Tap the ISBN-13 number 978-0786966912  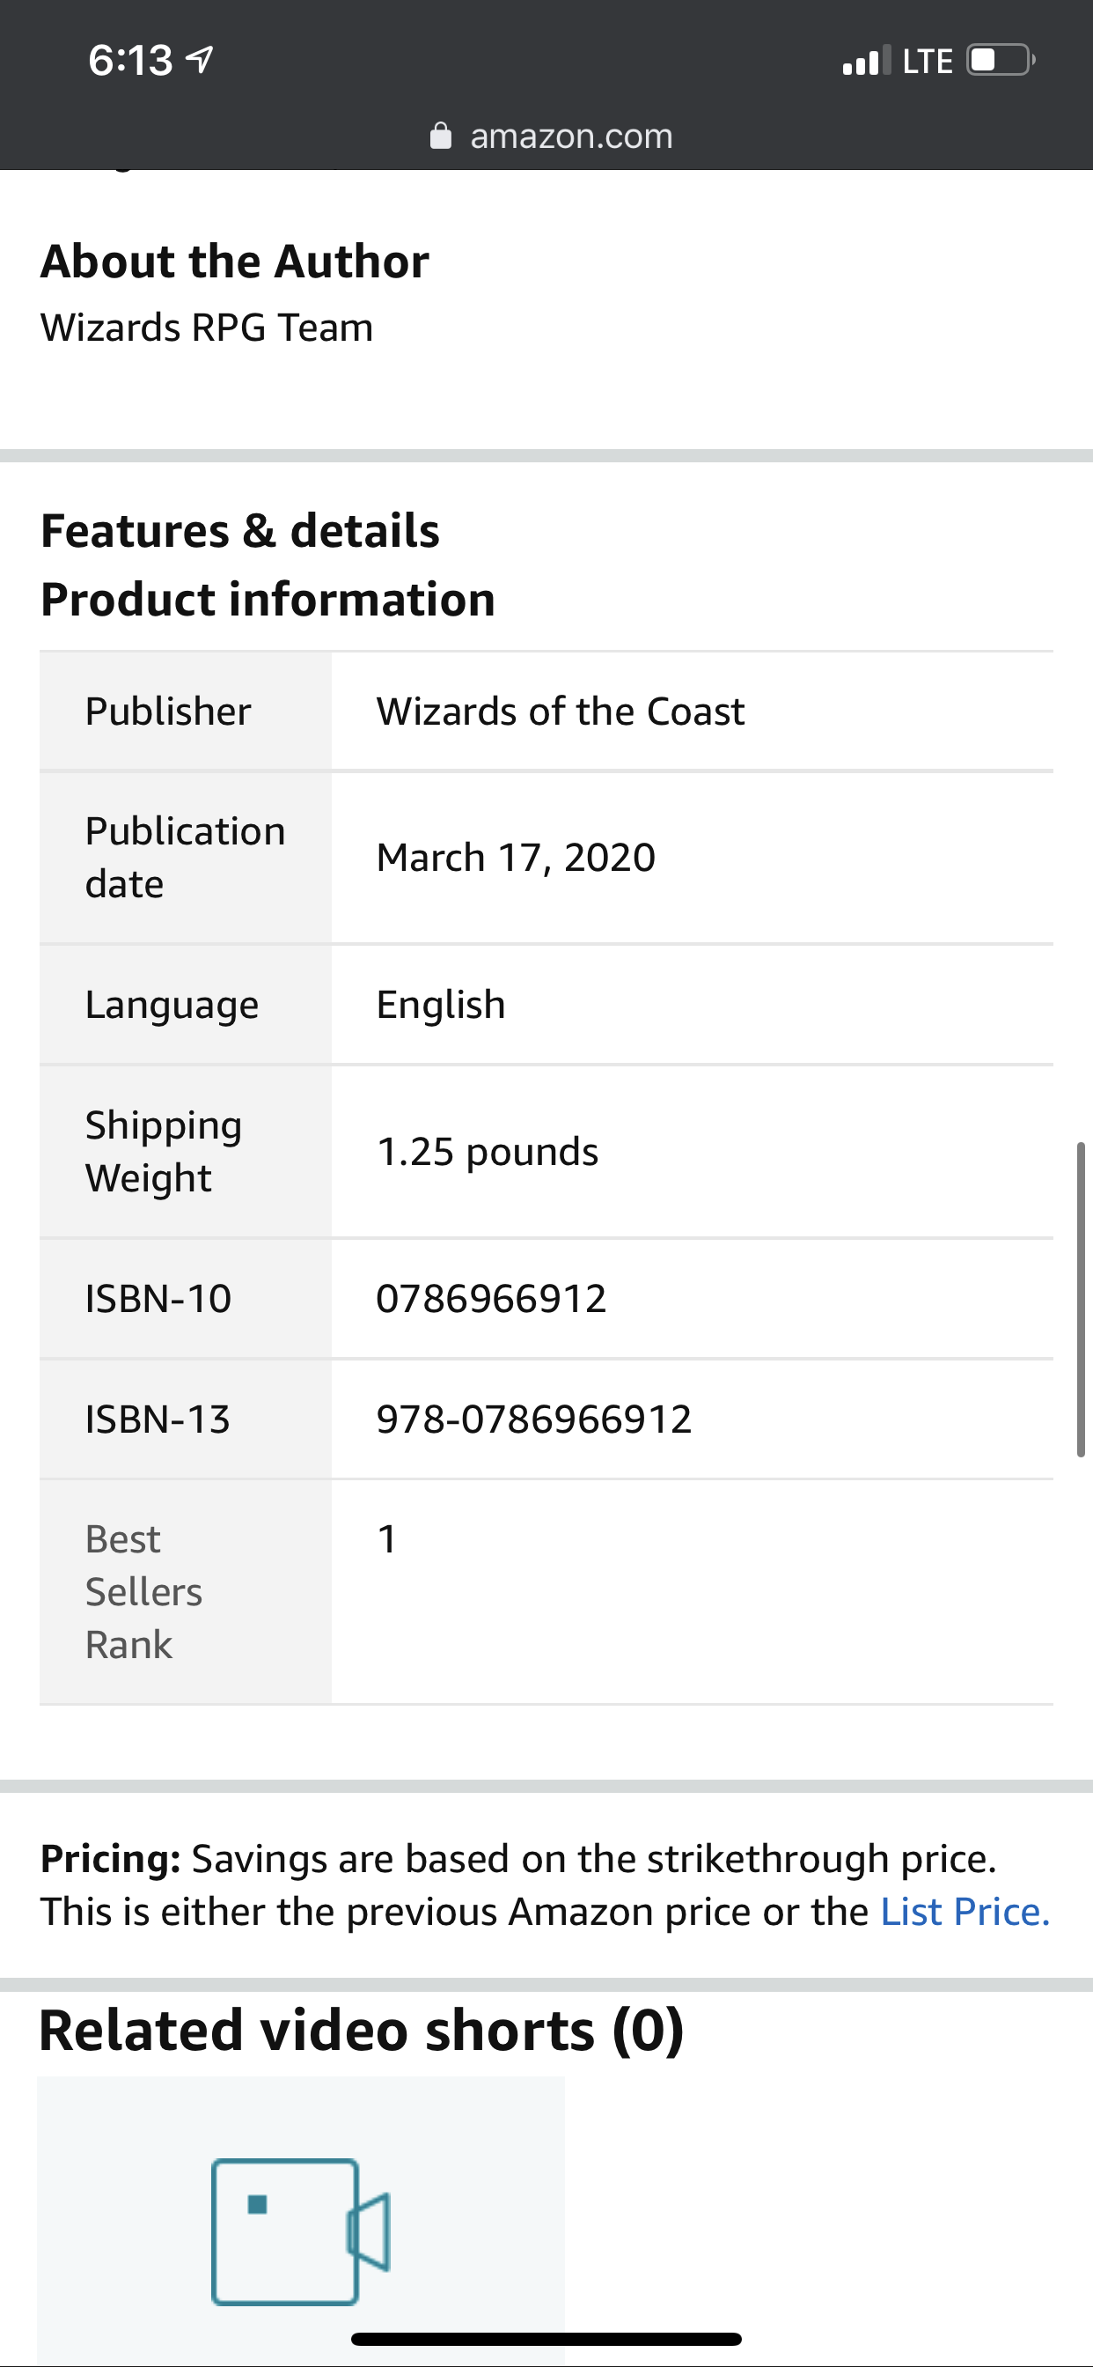click(x=533, y=1419)
